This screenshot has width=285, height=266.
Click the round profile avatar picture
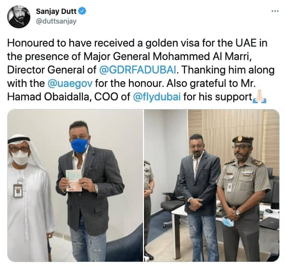(19, 17)
